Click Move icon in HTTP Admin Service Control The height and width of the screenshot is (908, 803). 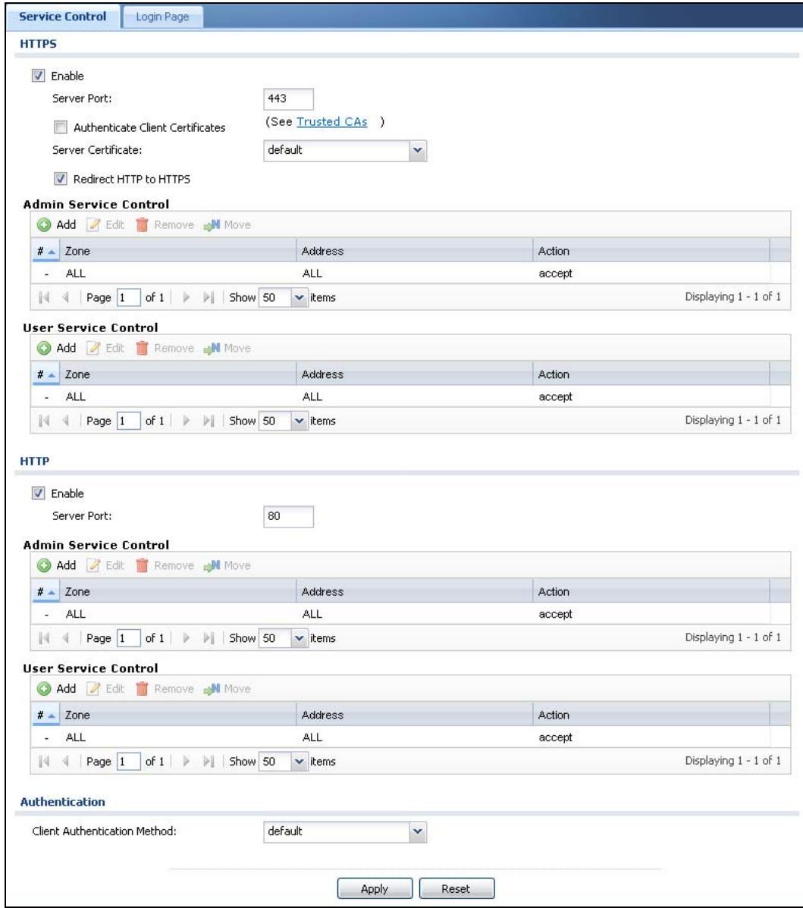click(x=212, y=565)
